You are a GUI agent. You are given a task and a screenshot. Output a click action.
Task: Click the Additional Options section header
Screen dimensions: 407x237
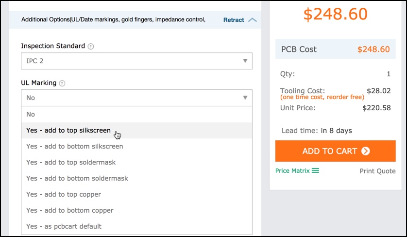point(113,20)
